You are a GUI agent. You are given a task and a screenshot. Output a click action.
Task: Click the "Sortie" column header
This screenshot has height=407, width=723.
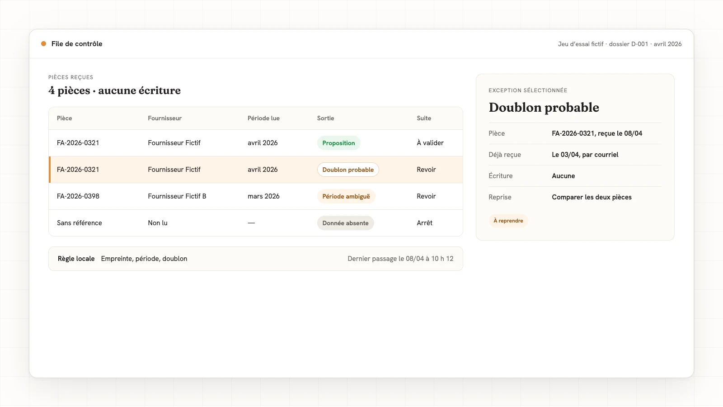click(326, 118)
